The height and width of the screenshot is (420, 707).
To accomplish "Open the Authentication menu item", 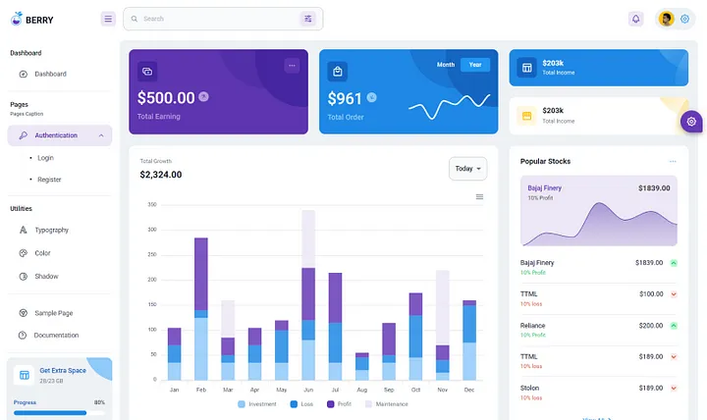I will pos(60,135).
